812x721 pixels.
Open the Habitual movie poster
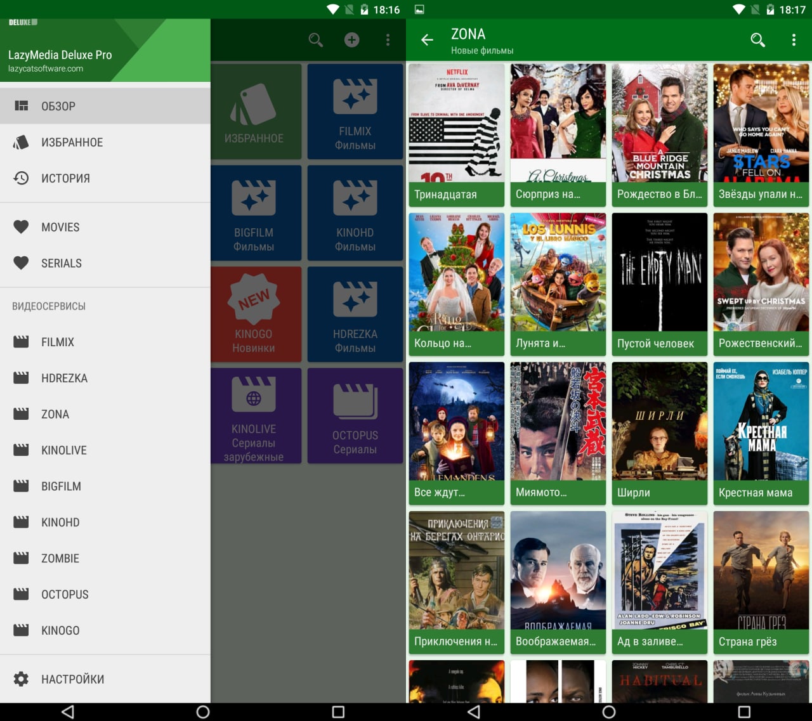[x=660, y=681]
